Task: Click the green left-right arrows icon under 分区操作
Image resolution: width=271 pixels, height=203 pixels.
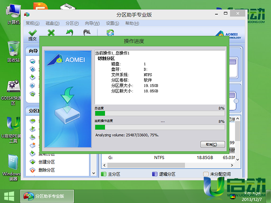Action: (33, 121)
